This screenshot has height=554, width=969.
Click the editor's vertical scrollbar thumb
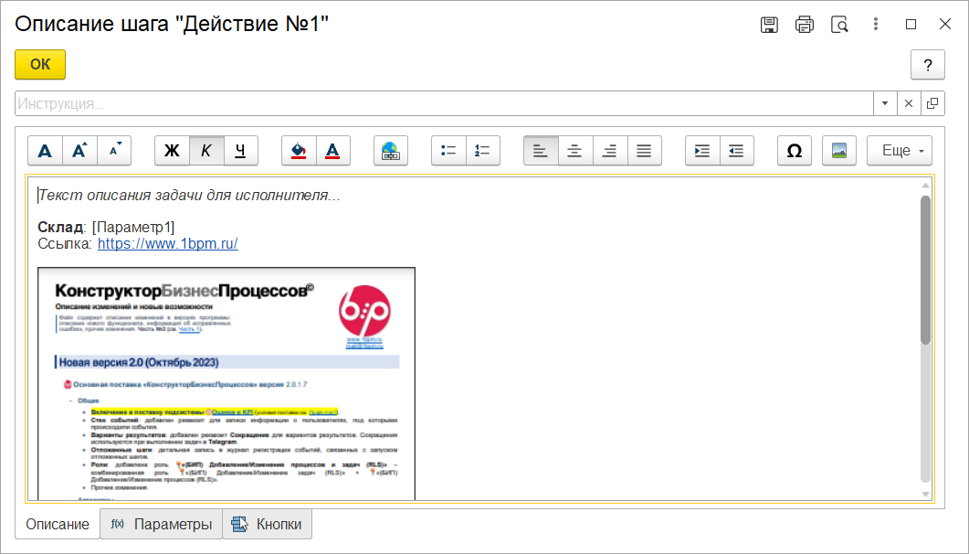[x=925, y=270]
